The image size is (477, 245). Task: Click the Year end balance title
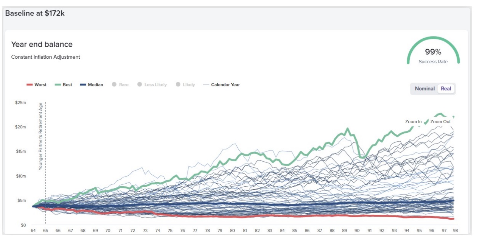(x=42, y=44)
